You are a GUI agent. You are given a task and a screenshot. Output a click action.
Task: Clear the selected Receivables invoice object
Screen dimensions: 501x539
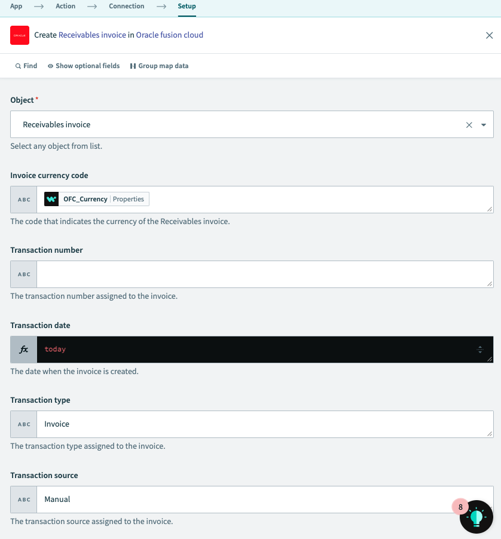(469, 124)
